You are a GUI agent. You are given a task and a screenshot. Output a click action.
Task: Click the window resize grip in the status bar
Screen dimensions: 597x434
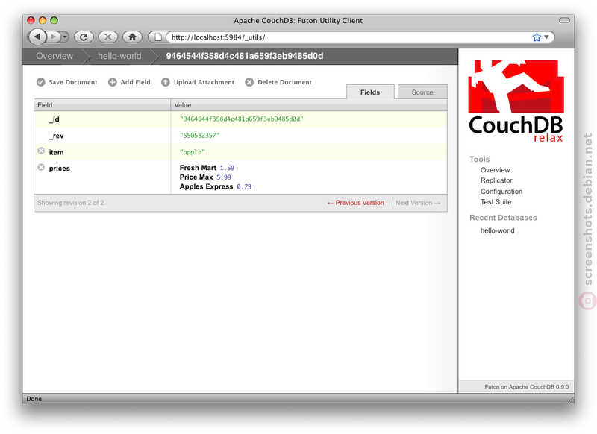[x=571, y=399]
